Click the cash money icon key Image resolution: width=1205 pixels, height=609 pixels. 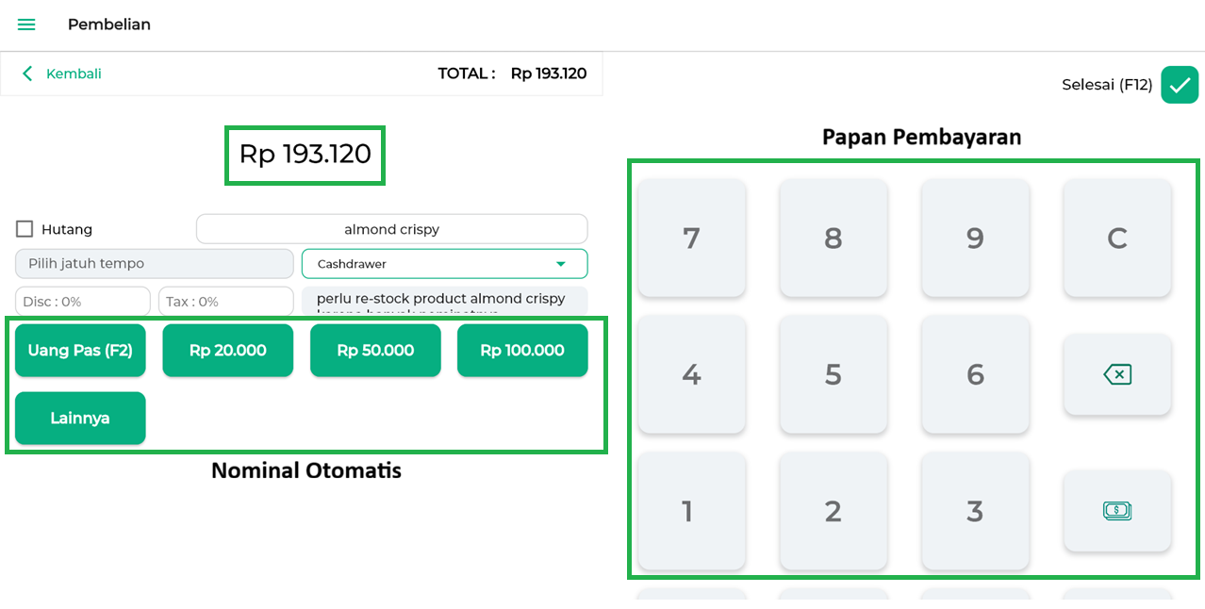pos(1116,511)
